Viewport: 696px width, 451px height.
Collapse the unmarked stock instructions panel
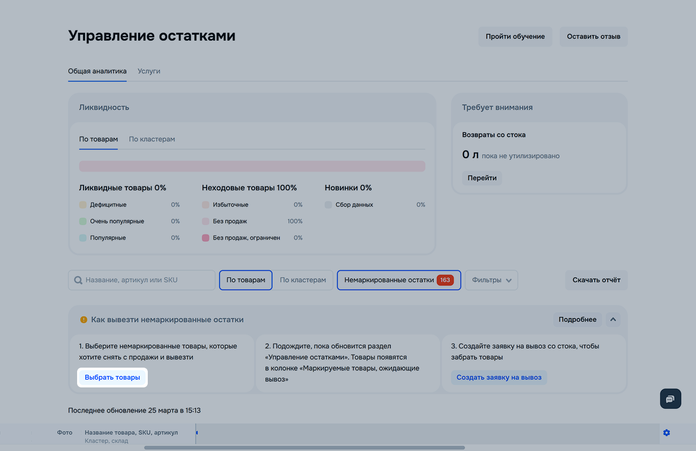coord(613,320)
